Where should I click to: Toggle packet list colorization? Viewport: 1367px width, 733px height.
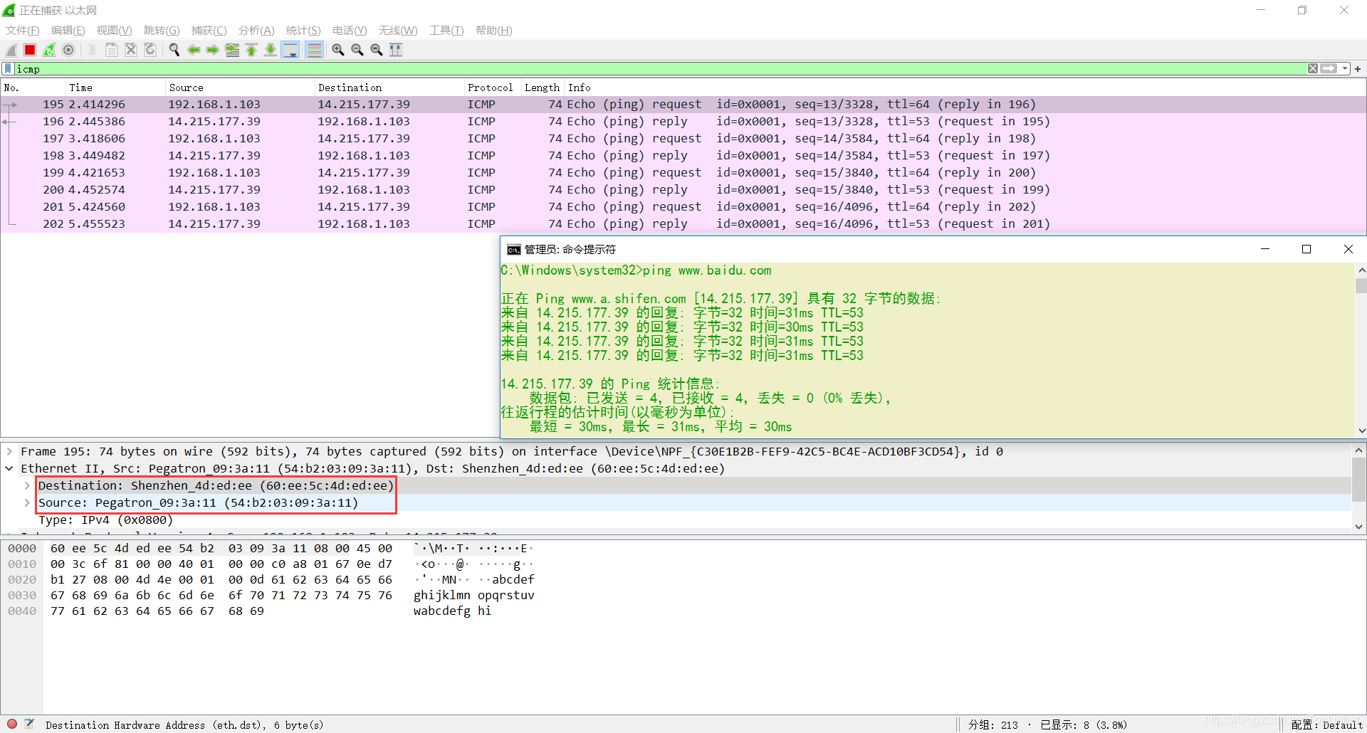pos(314,50)
